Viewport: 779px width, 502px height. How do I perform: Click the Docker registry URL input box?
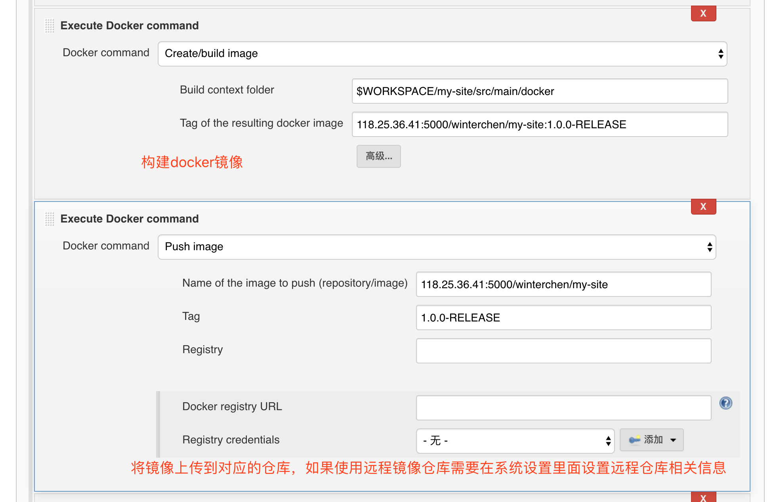pos(563,408)
